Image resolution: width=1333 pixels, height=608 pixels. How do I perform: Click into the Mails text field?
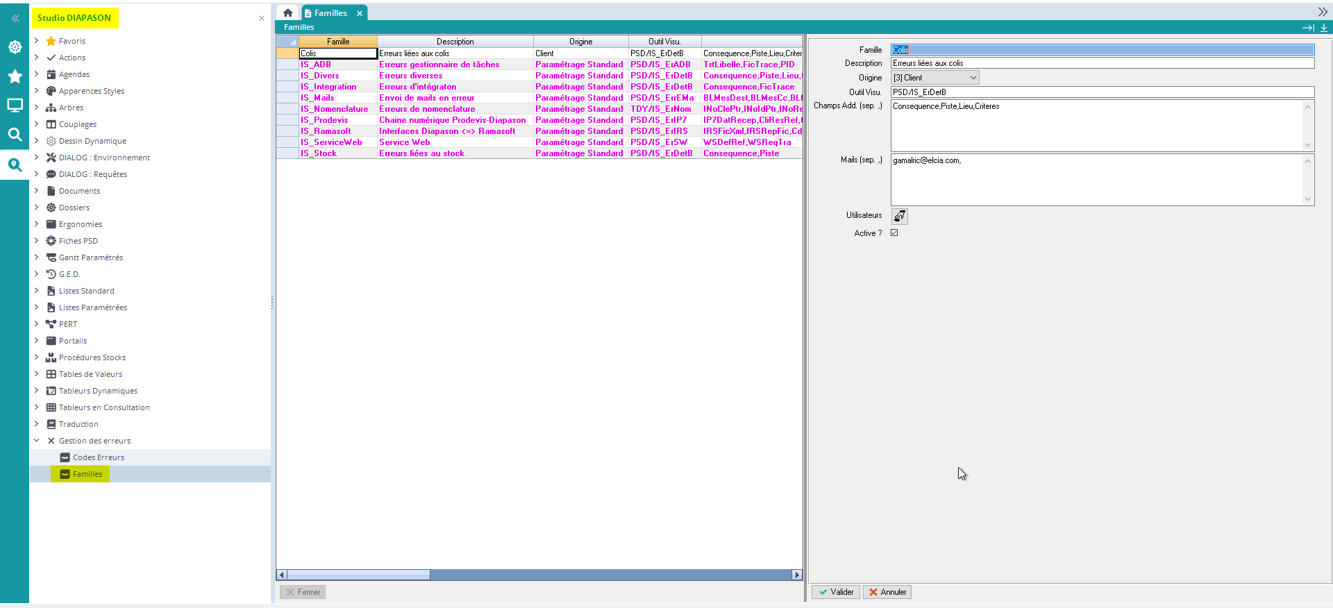pyautogui.click(x=1097, y=179)
